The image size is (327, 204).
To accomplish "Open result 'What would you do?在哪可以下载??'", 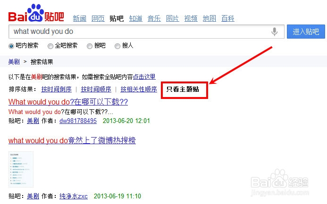I will 68,102.
